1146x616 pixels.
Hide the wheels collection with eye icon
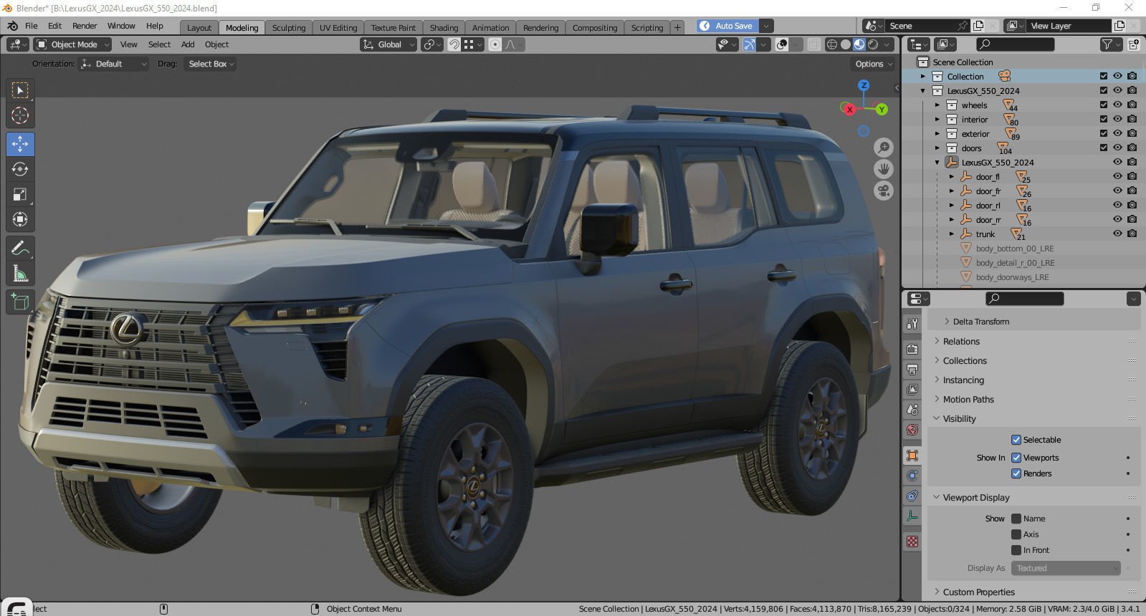1117,105
